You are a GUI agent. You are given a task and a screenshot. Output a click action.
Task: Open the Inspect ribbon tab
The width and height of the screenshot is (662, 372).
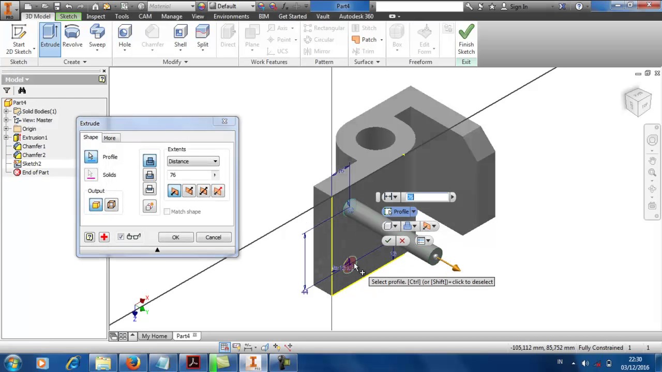(96, 16)
